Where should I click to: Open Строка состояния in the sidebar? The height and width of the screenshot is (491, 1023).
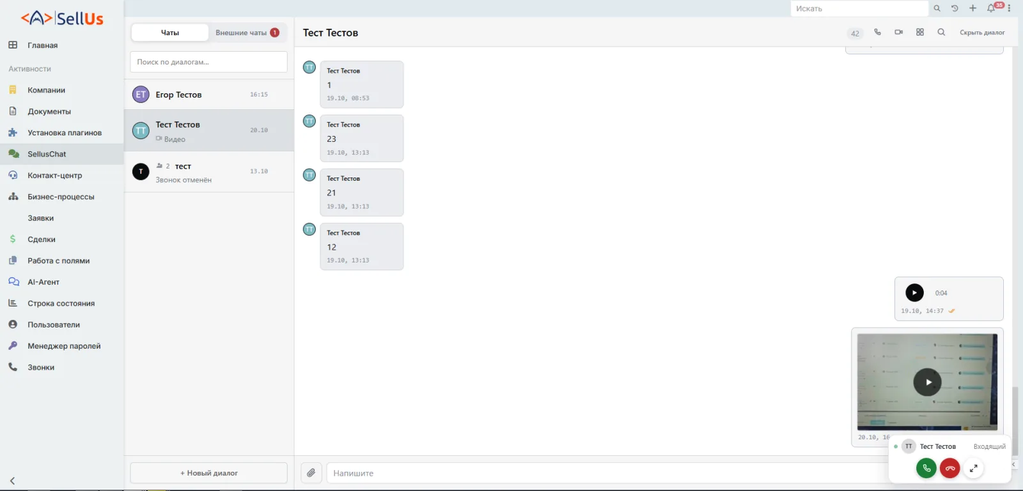tap(61, 303)
